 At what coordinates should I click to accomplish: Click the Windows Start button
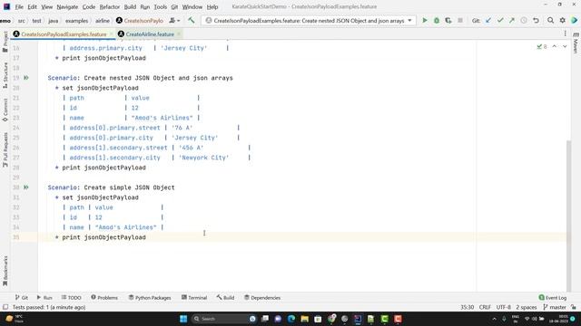pos(183,319)
